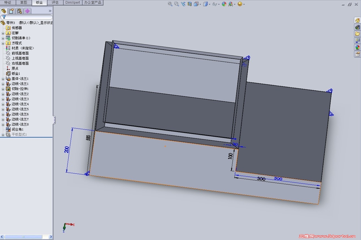
Task: Expand the 切除-拉伸1 feature node
Action: coord(3,89)
